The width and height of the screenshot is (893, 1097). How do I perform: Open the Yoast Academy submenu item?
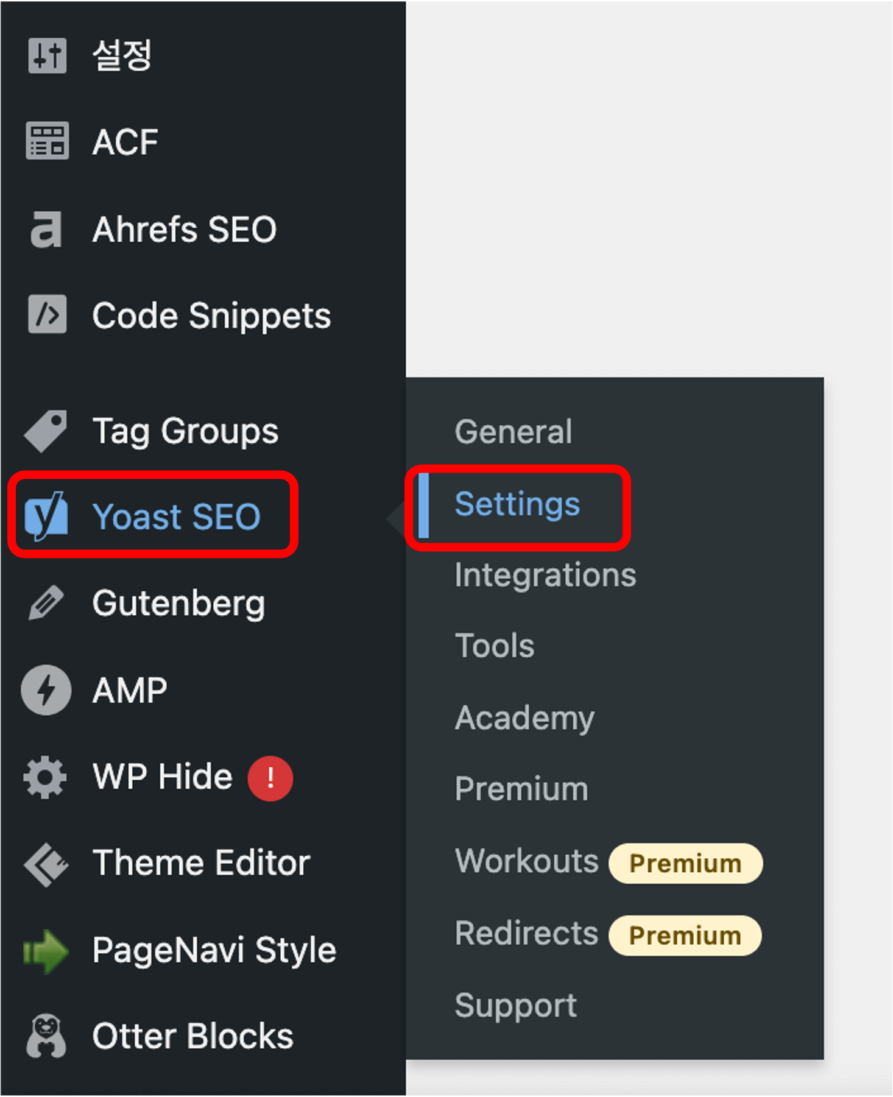pyautogui.click(x=524, y=718)
